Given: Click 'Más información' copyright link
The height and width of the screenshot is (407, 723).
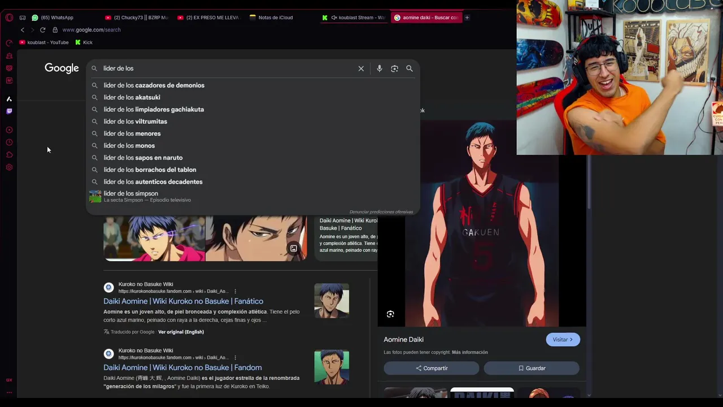Looking at the screenshot, I should coord(470,352).
